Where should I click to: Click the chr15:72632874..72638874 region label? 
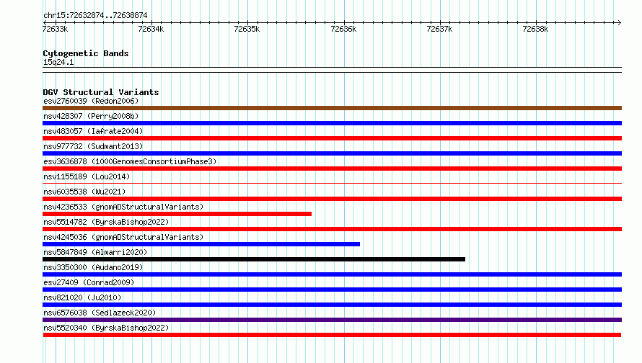[x=95, y=16]
